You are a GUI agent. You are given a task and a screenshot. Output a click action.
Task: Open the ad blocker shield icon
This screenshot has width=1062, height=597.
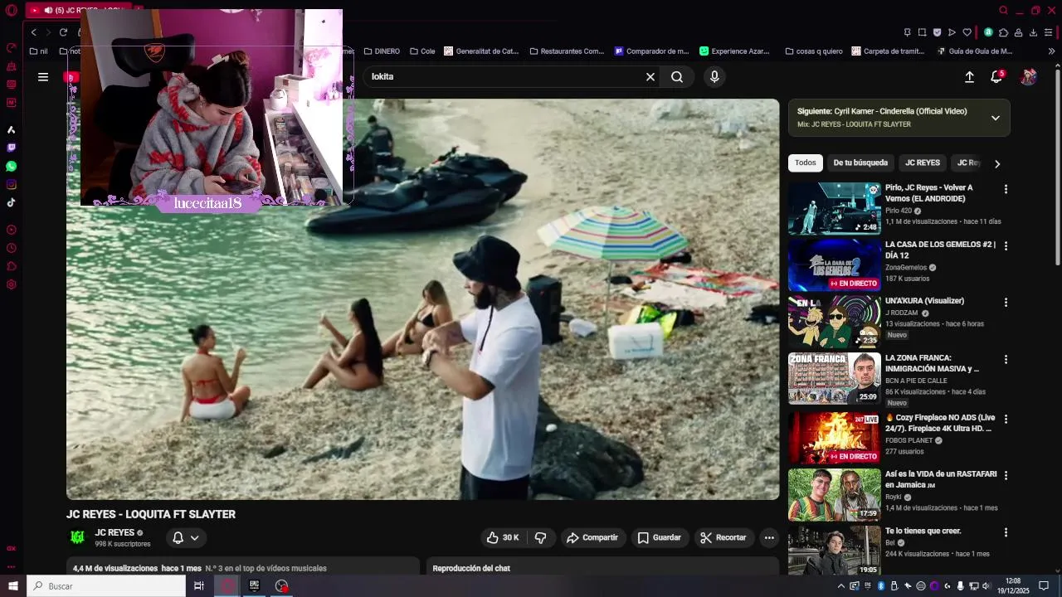coord(937,32)
